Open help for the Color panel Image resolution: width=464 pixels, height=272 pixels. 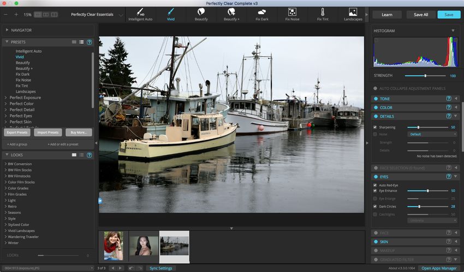click(449, 107)
